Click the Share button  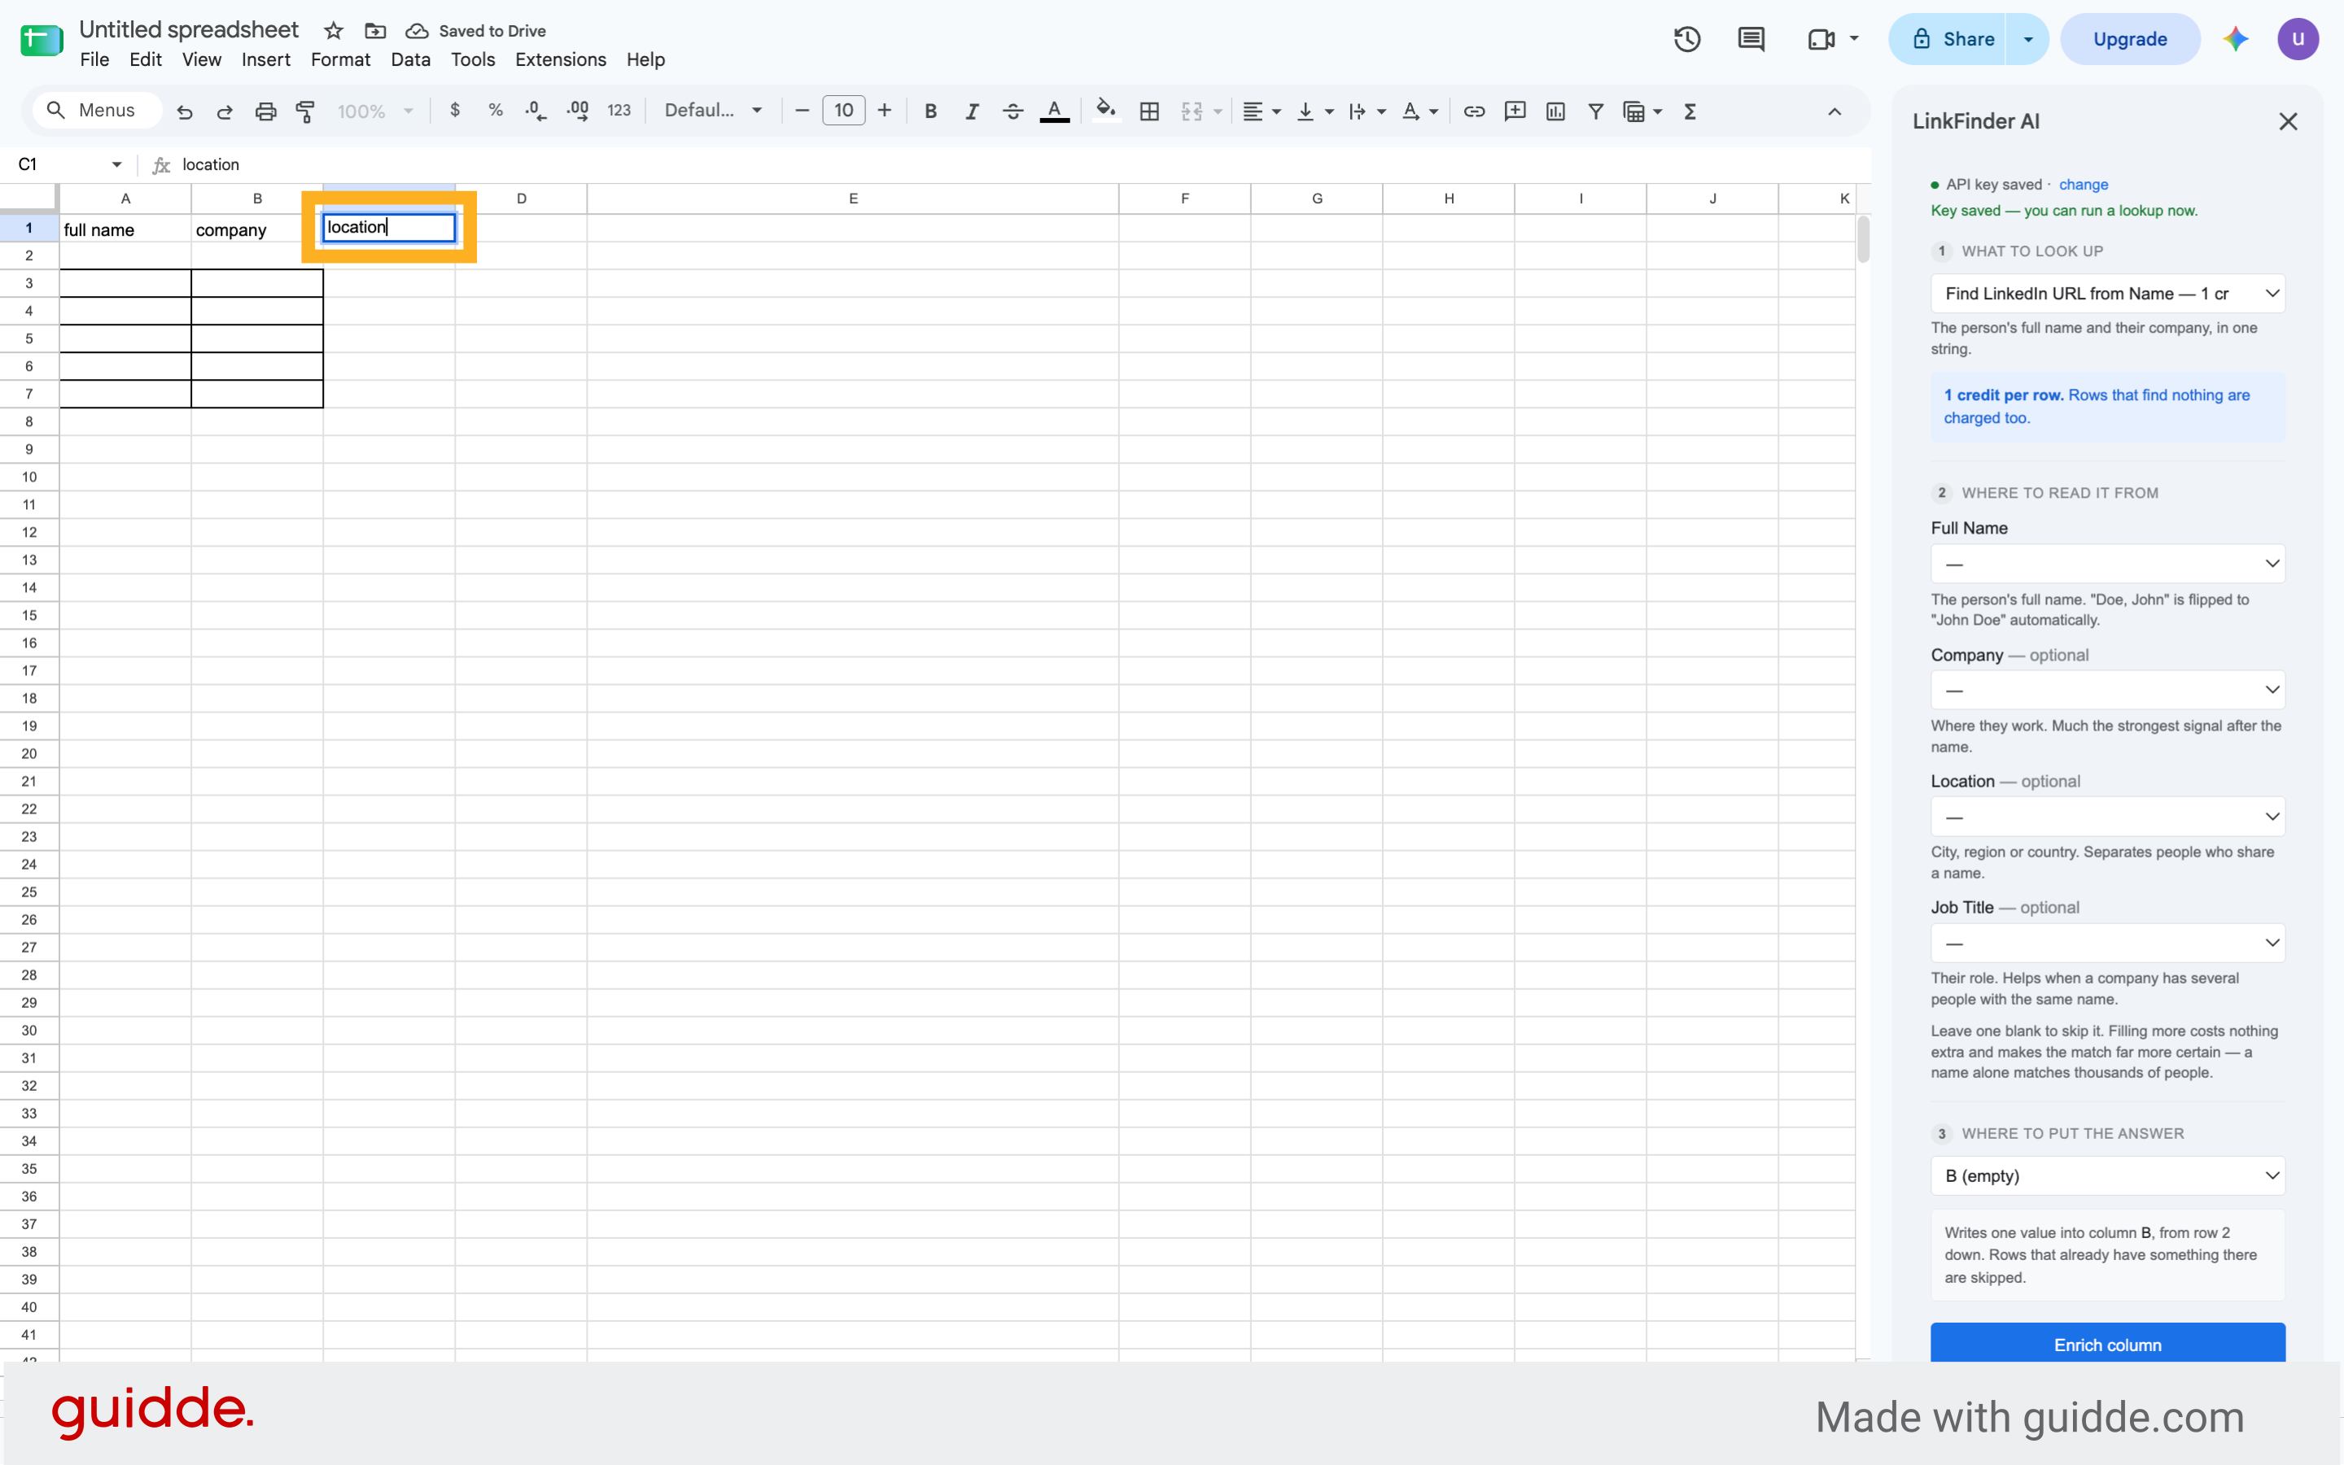[1948, 39]
